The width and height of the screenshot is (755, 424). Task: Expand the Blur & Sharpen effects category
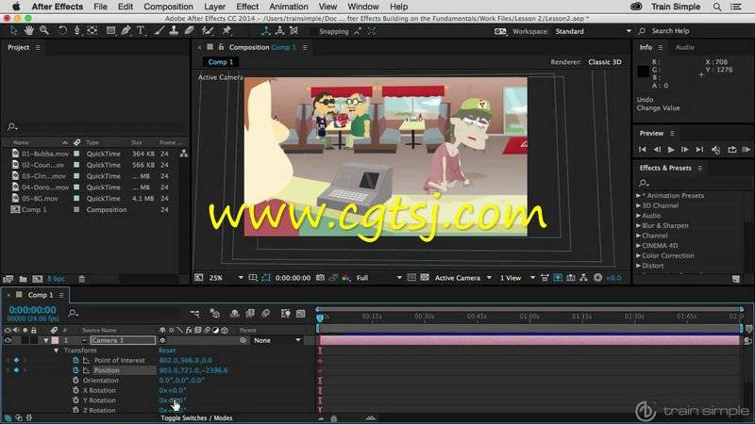point(639,225)
